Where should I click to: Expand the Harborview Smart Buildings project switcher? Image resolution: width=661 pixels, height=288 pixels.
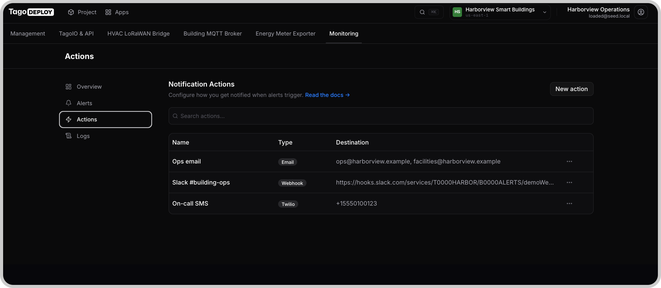point(500,12)
